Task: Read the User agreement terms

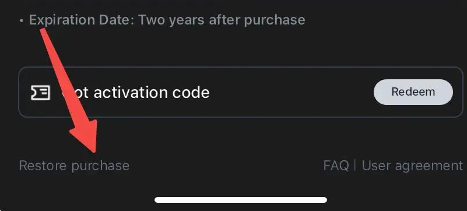Action: click(x=412, y=166)
